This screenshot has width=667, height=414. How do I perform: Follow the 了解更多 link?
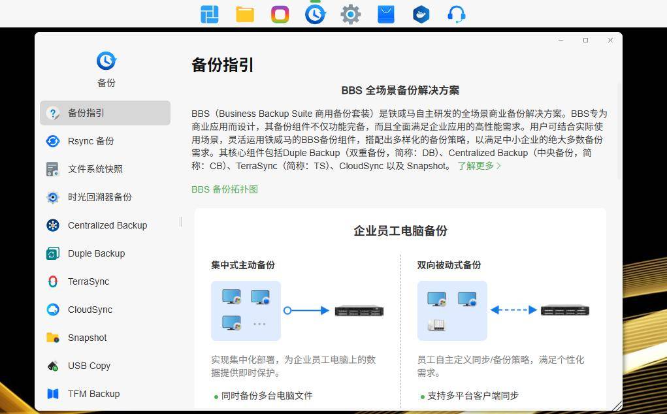point(480,166)
